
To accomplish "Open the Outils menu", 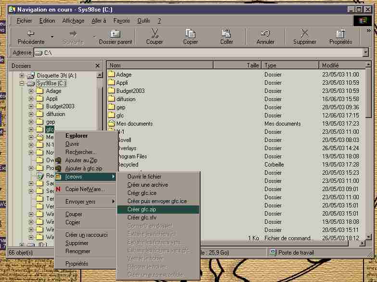I will [x=144, y=21].
